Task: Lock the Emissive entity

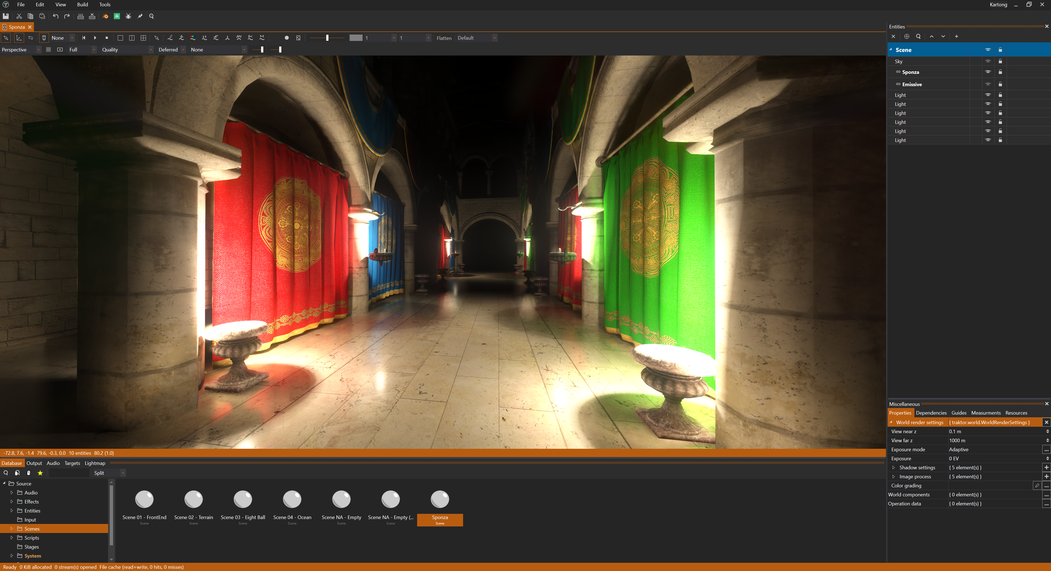Action: coord(1000,85)
